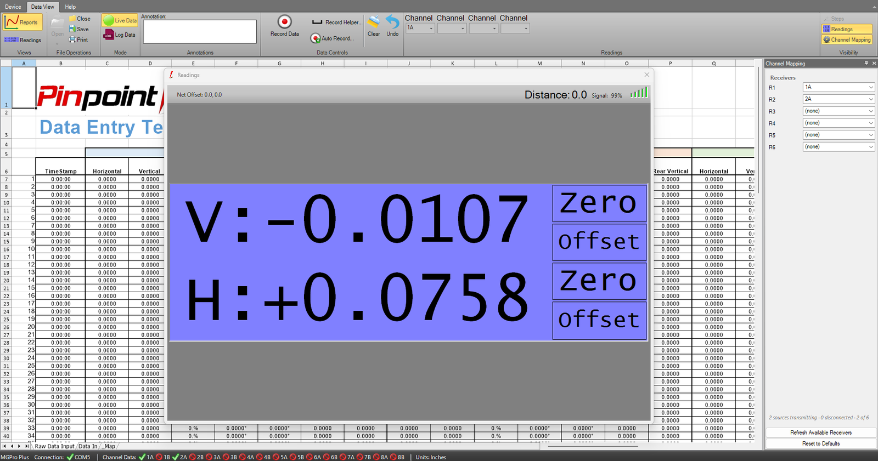Click the 1A channel status checkmark

tap(142, 457)
